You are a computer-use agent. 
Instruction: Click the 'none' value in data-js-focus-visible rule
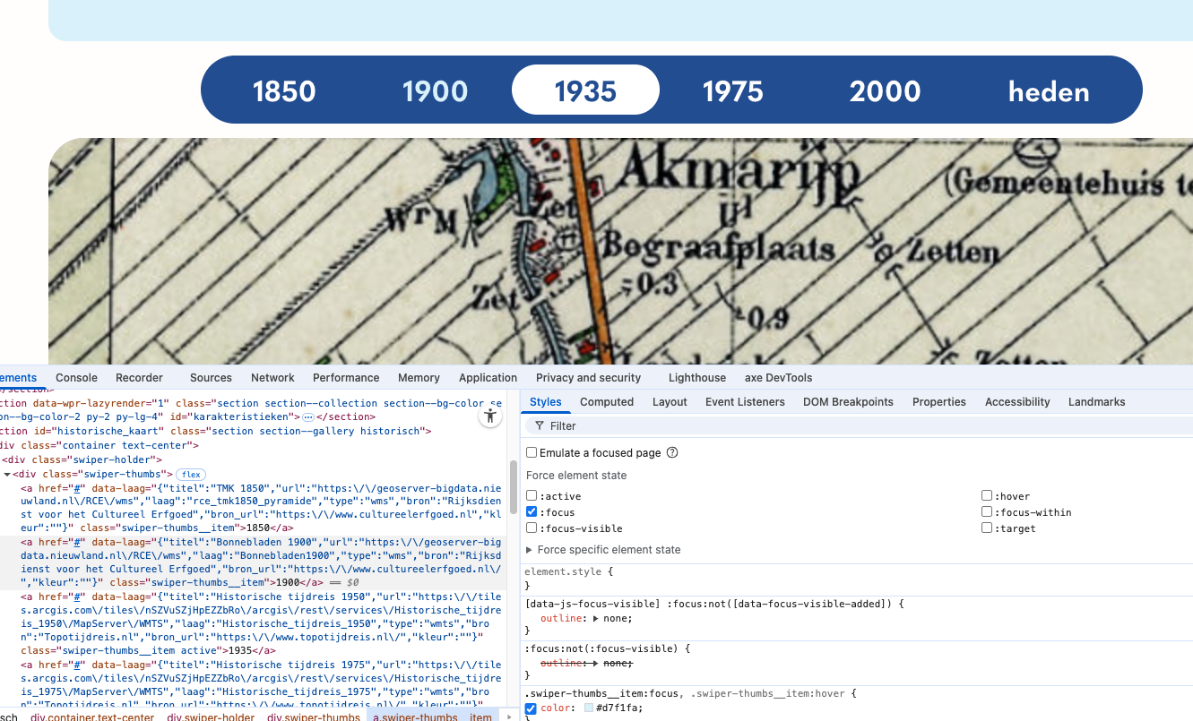click(618, 618)
